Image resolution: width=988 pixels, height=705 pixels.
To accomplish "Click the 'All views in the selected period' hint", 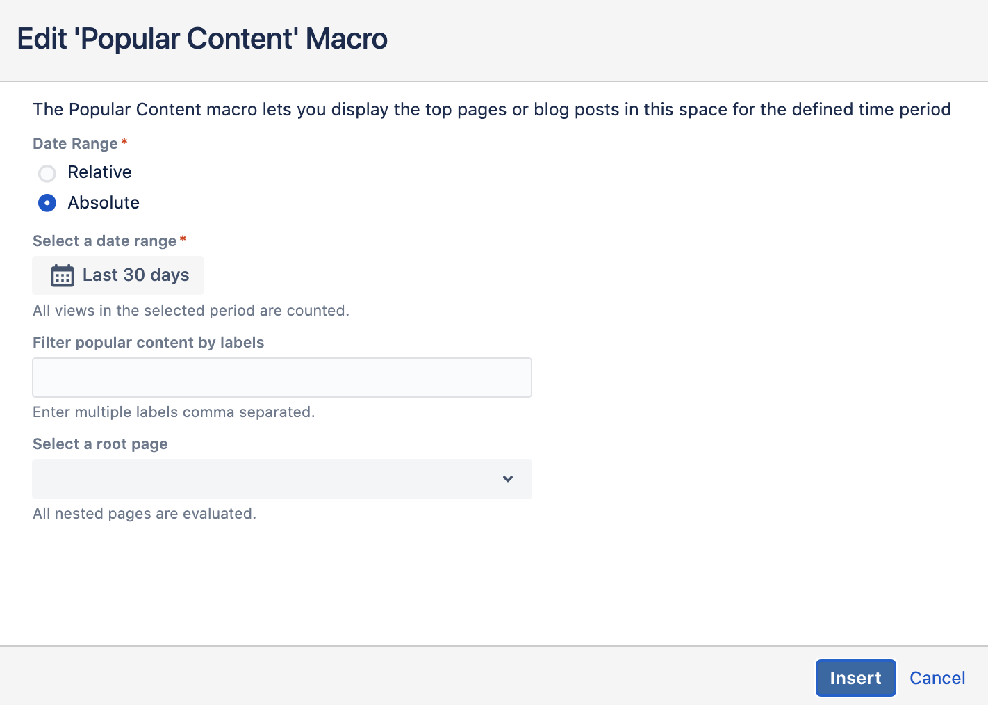I will (x=191, y=311).
